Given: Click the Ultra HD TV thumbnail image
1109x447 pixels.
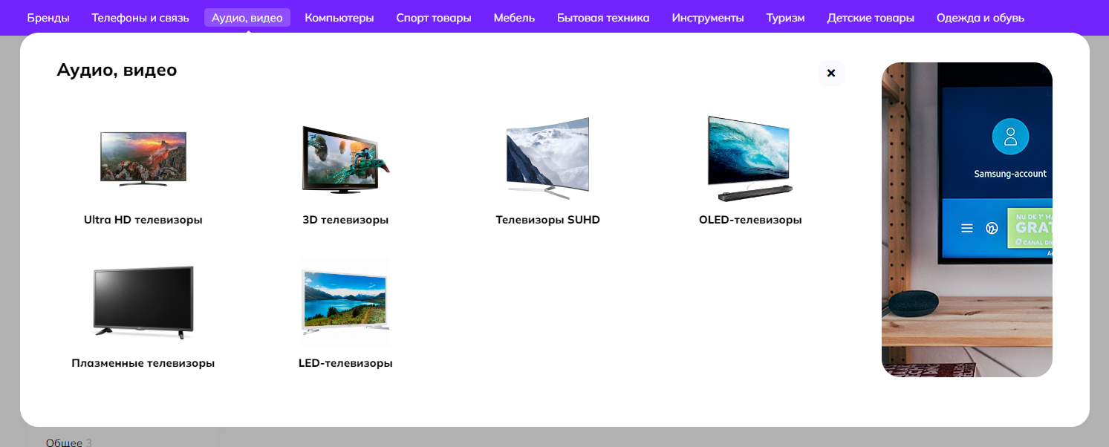Looking at the screenshot, I should (x=143, y=158).
